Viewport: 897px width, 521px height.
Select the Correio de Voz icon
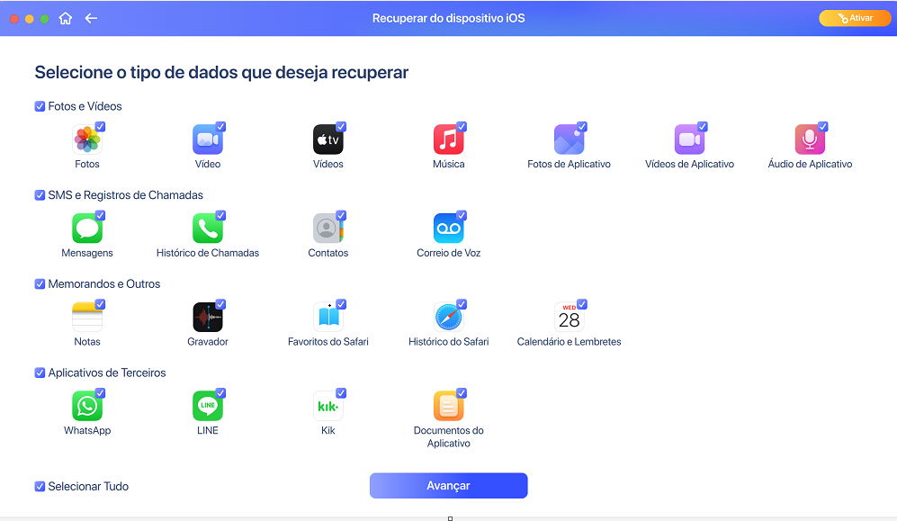tap(448, 229)
